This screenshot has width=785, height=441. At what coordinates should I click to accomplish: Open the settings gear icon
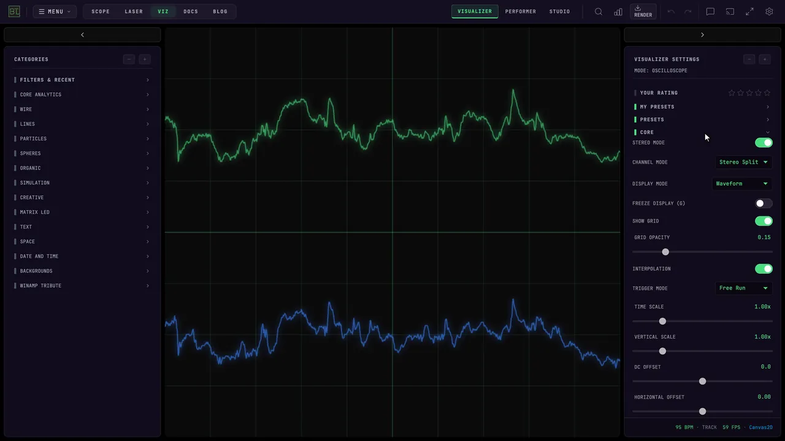769,12
